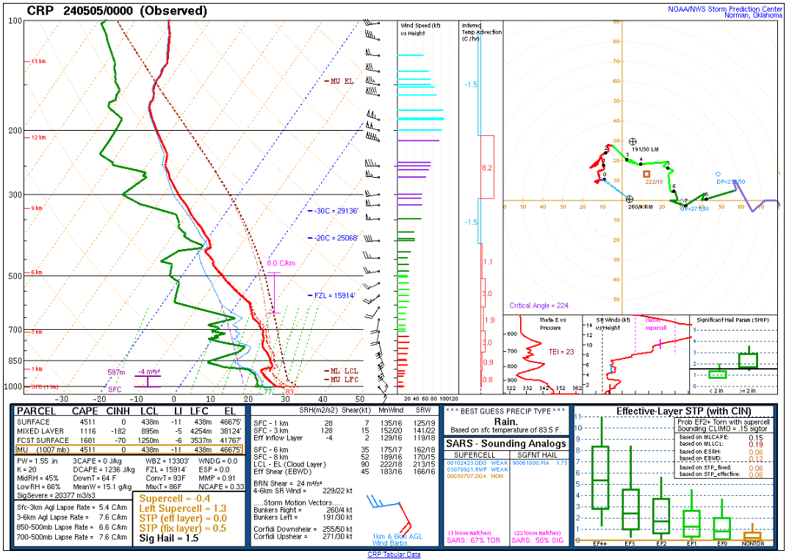Select the highlighted MU parcel row
Image resolution: width=789 pixels, height=559 pixels.
(x=130, y=450)
